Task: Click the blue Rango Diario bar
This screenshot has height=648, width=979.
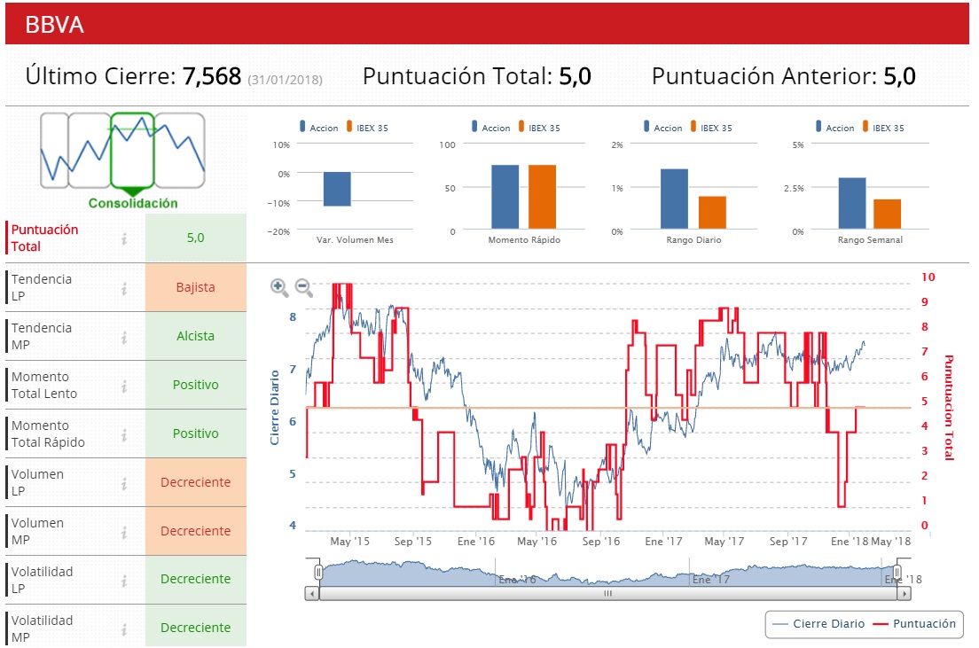Action: [x=674, y=199]
